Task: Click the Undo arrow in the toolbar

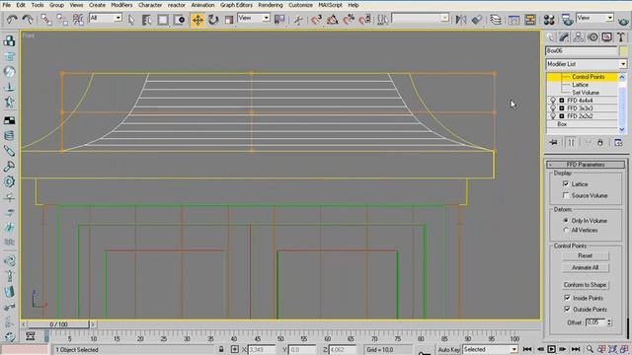Action: [12, 20]
